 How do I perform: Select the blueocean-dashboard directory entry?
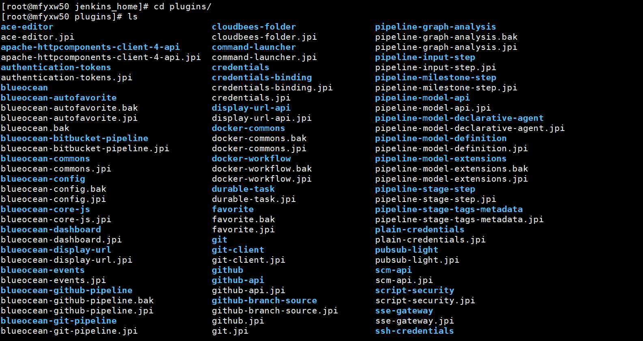tap(51, 229)
